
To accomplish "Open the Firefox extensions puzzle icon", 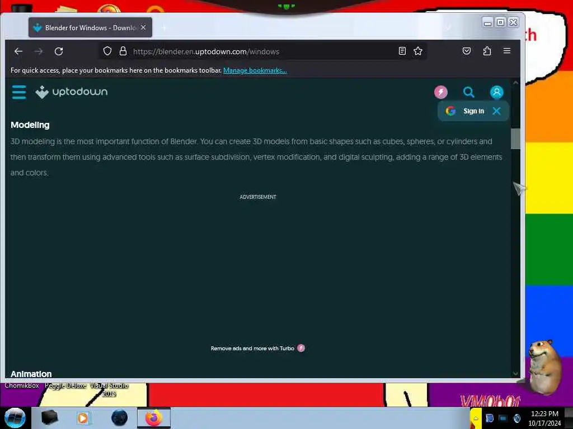I will [x=487, y=51].
